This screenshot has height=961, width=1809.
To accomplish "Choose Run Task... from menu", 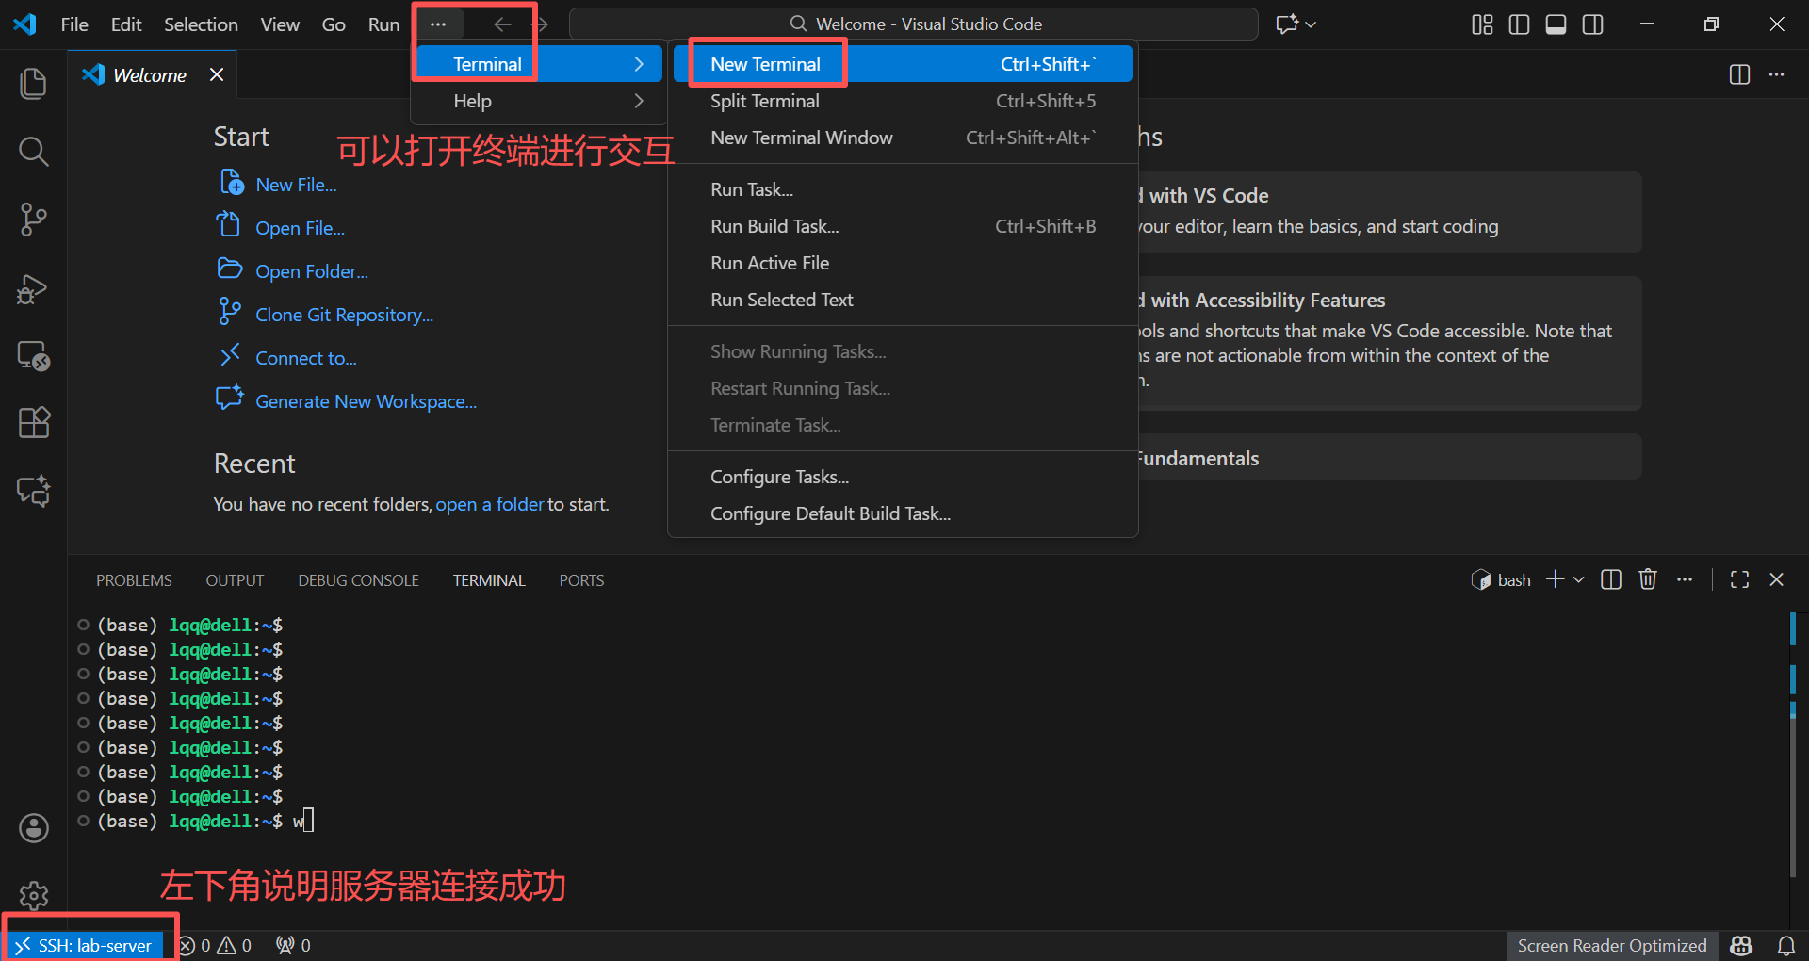I will 903,189.
